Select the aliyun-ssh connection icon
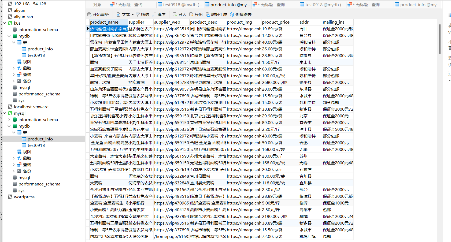This screenshot has width=451, height=242. tap(10, 17)
